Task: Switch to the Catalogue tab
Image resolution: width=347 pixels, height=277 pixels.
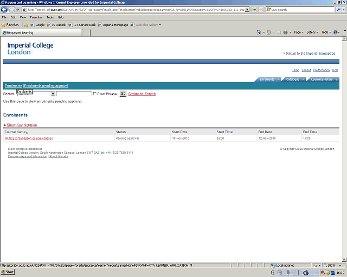Action: 293,80
